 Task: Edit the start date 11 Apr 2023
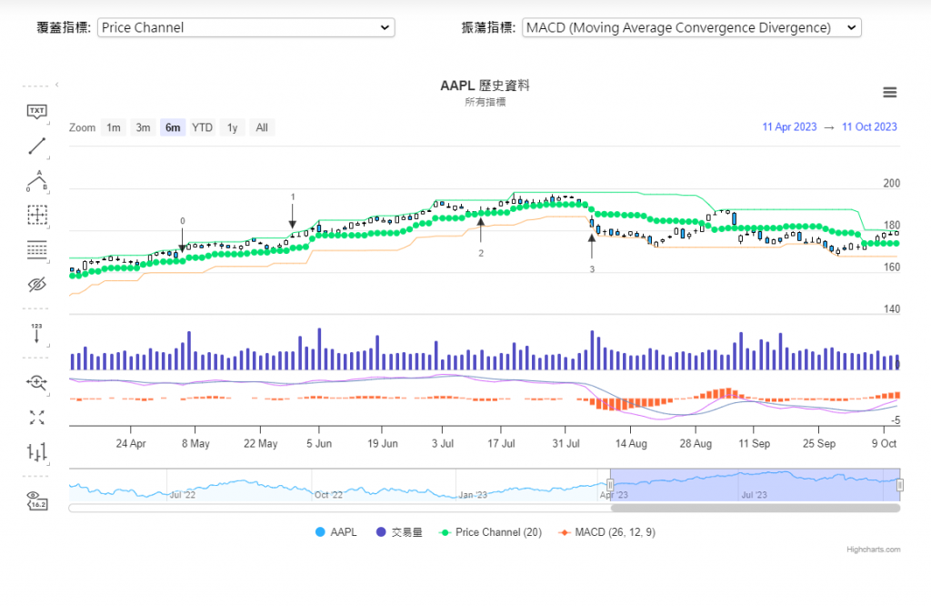click(x=789, y=126)
